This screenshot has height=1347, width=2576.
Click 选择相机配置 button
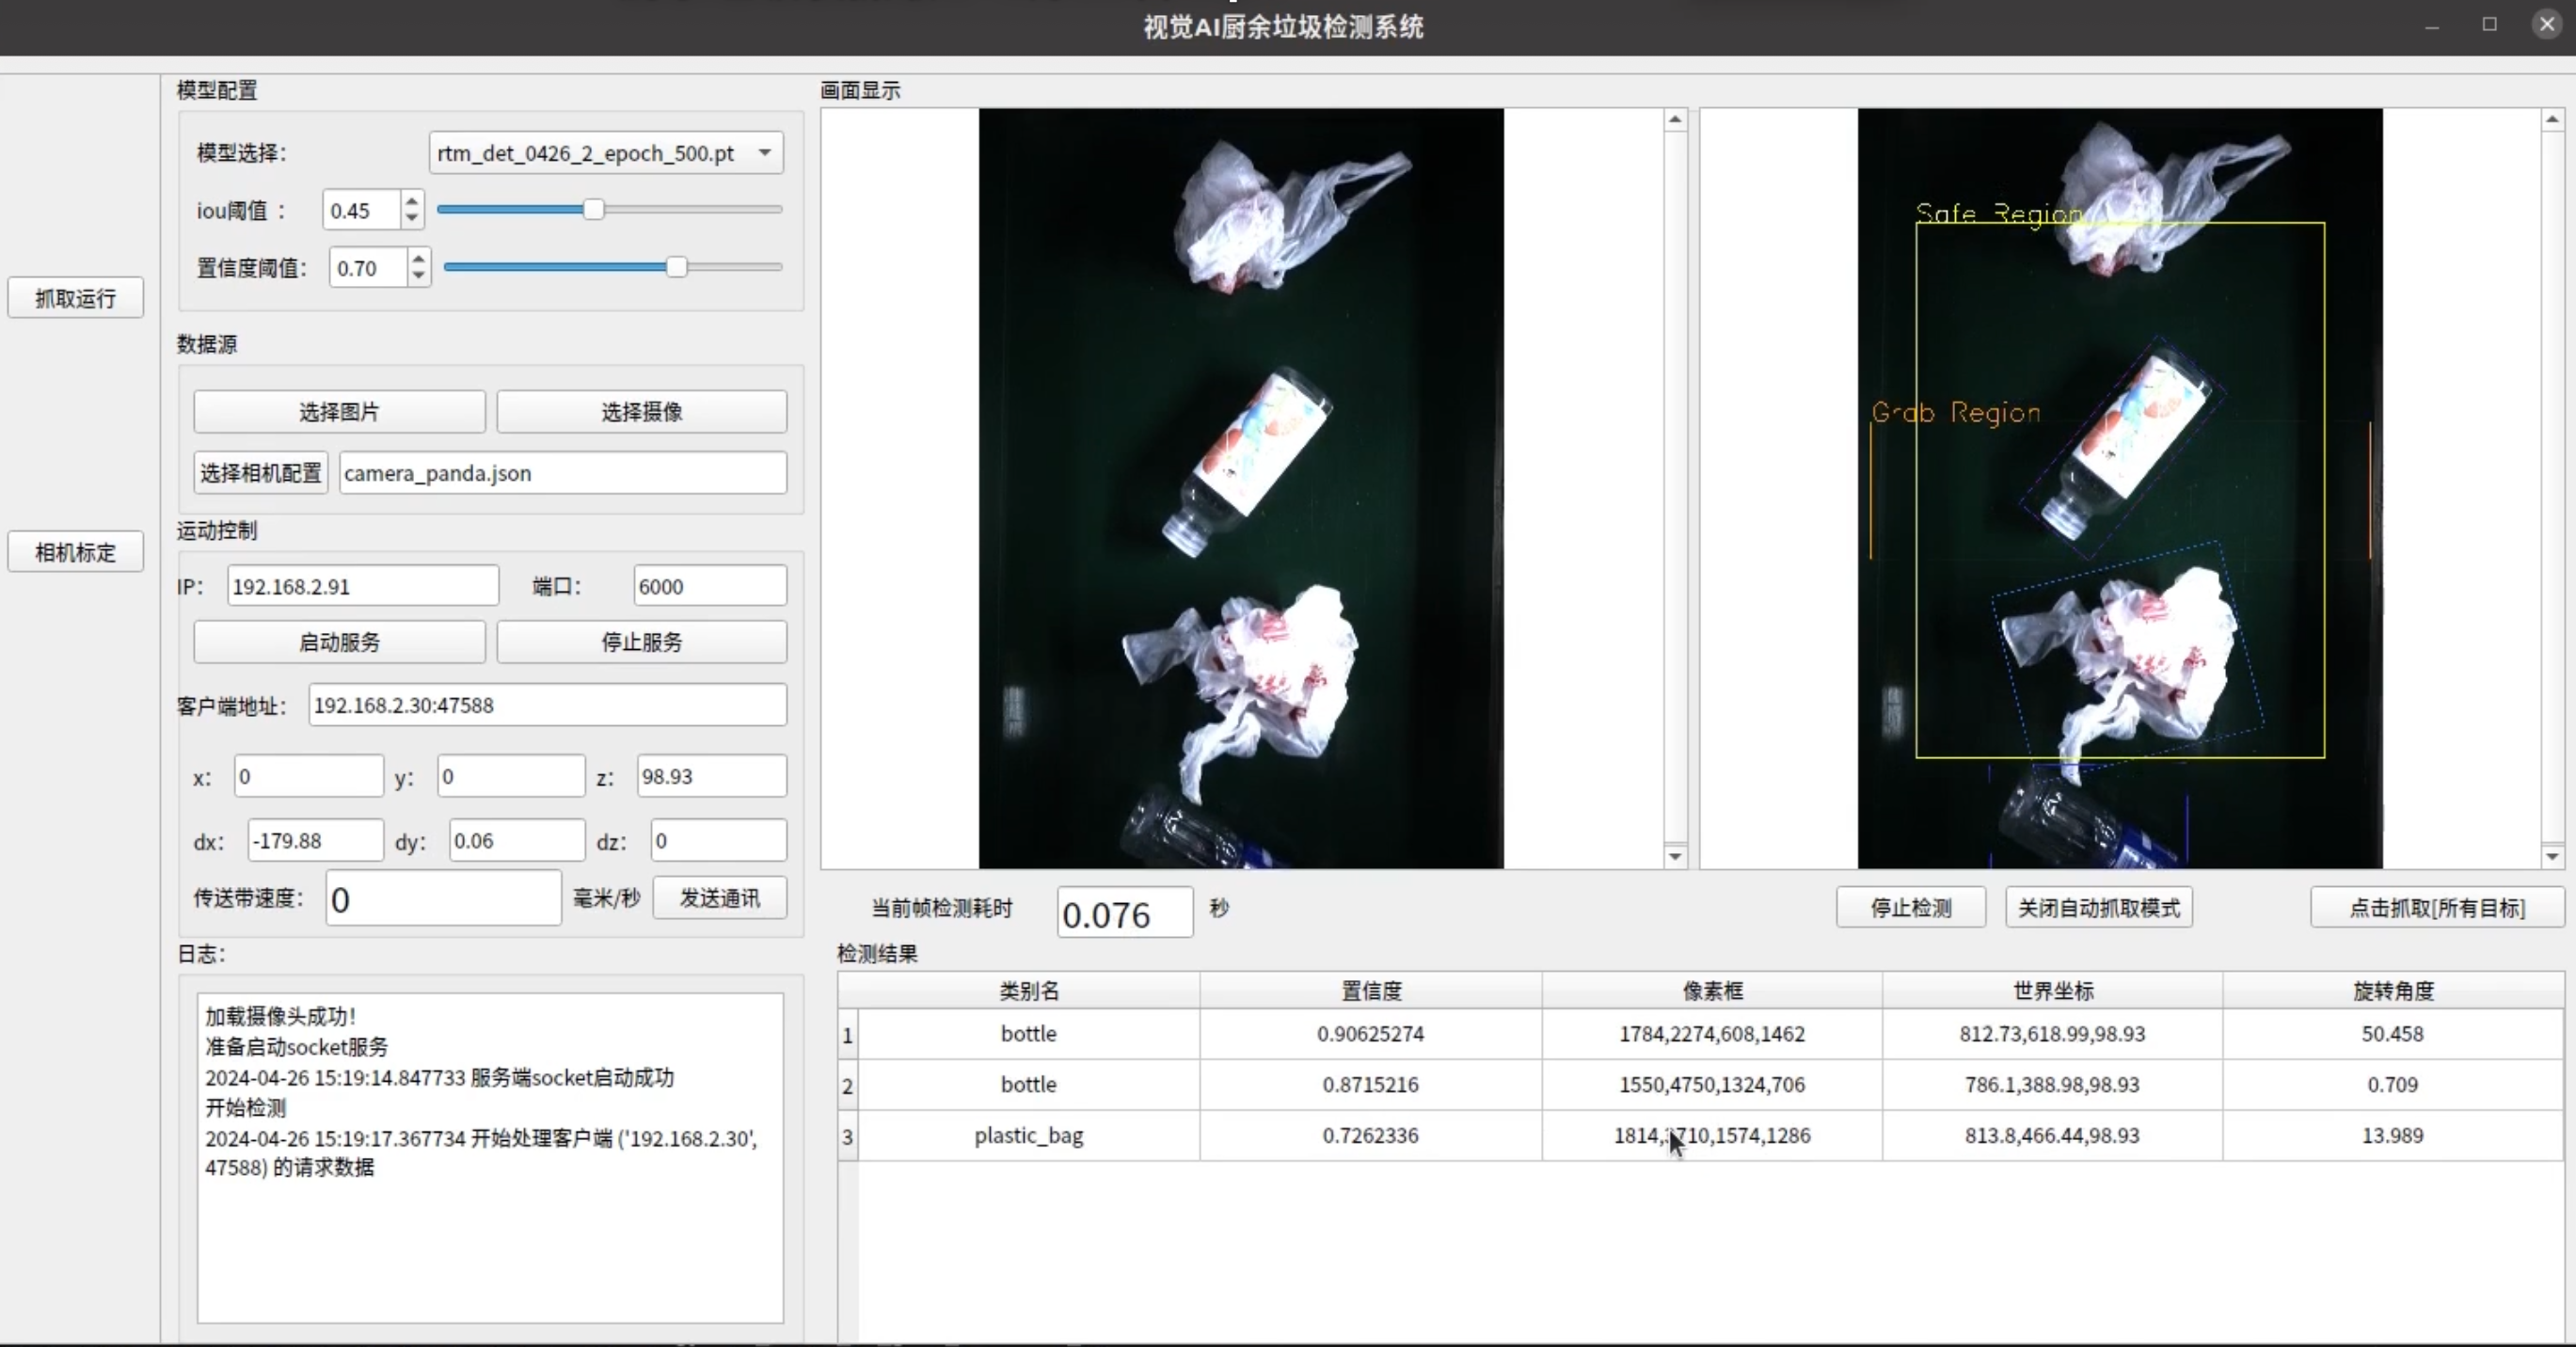click(x=261, y=473)
